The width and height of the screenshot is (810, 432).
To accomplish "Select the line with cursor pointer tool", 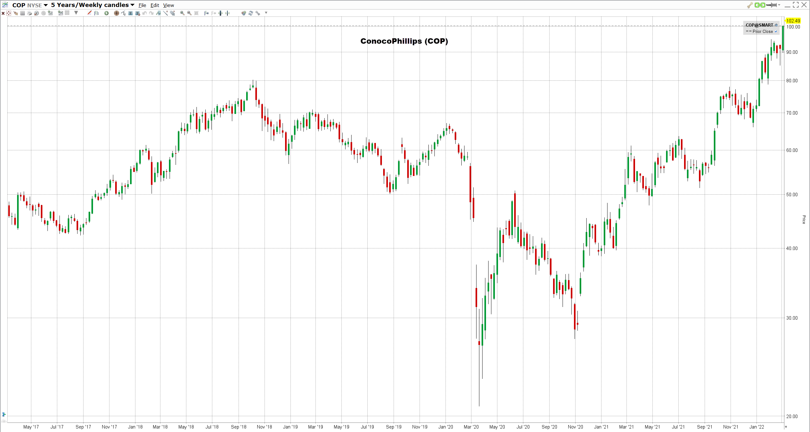I will click(123, 13).
